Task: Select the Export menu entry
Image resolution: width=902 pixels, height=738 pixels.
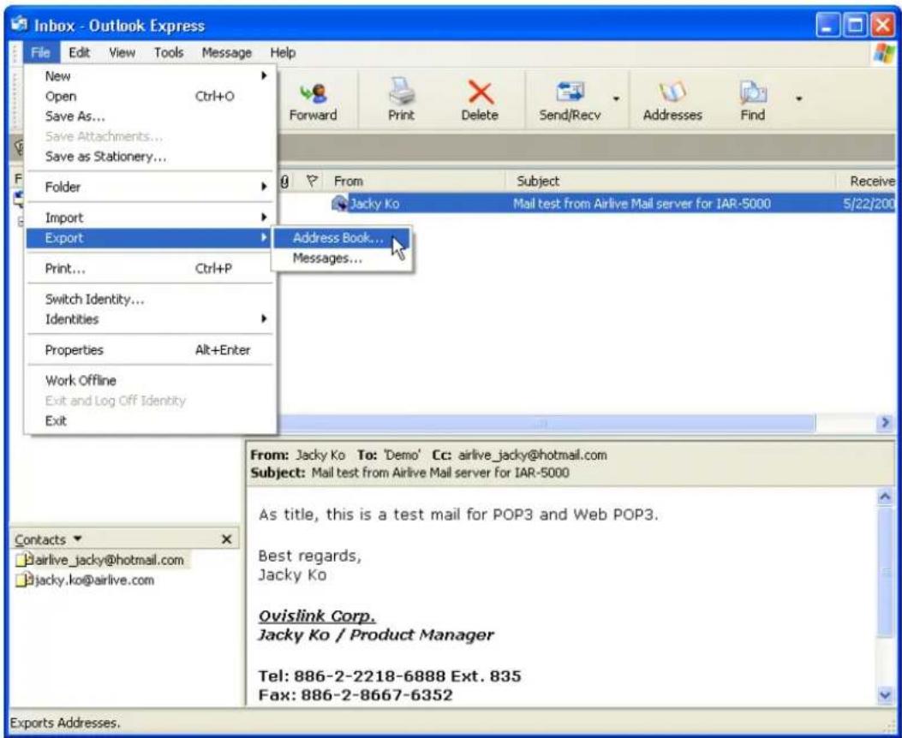Action: click(149, 238)
